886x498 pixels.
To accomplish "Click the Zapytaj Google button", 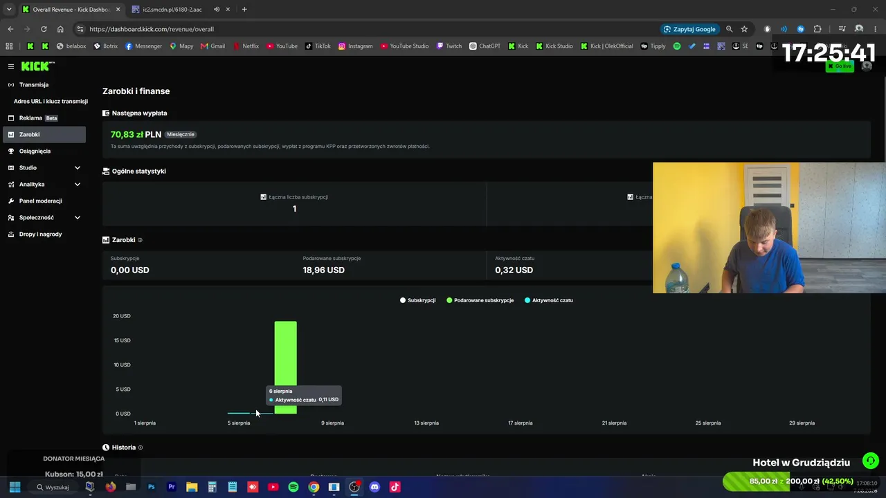I will (689, 29).
